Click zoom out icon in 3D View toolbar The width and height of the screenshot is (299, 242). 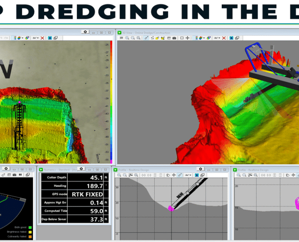pos(133,38)
